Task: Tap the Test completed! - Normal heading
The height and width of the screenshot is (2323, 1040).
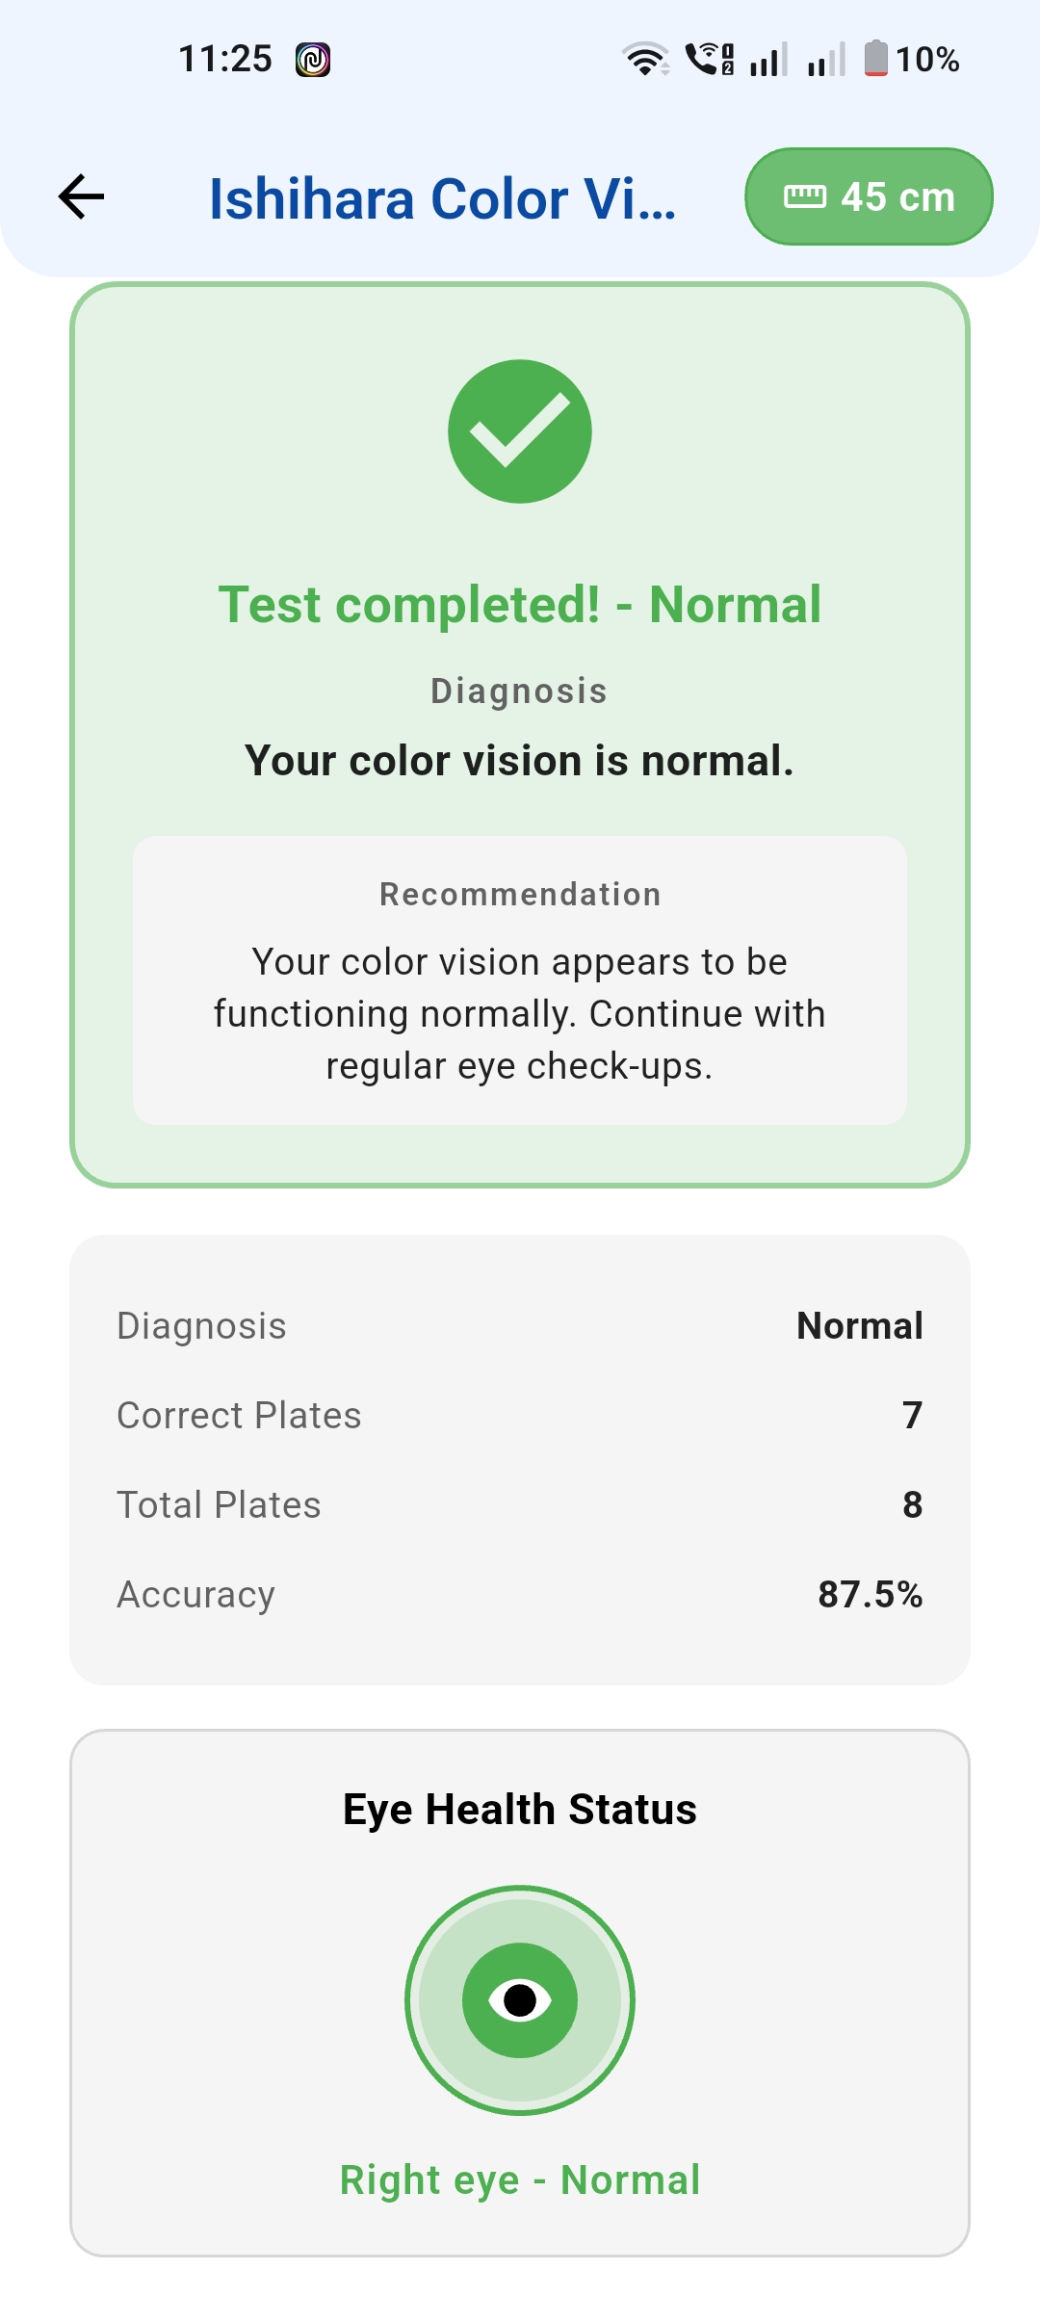Action: coord(520,605)
